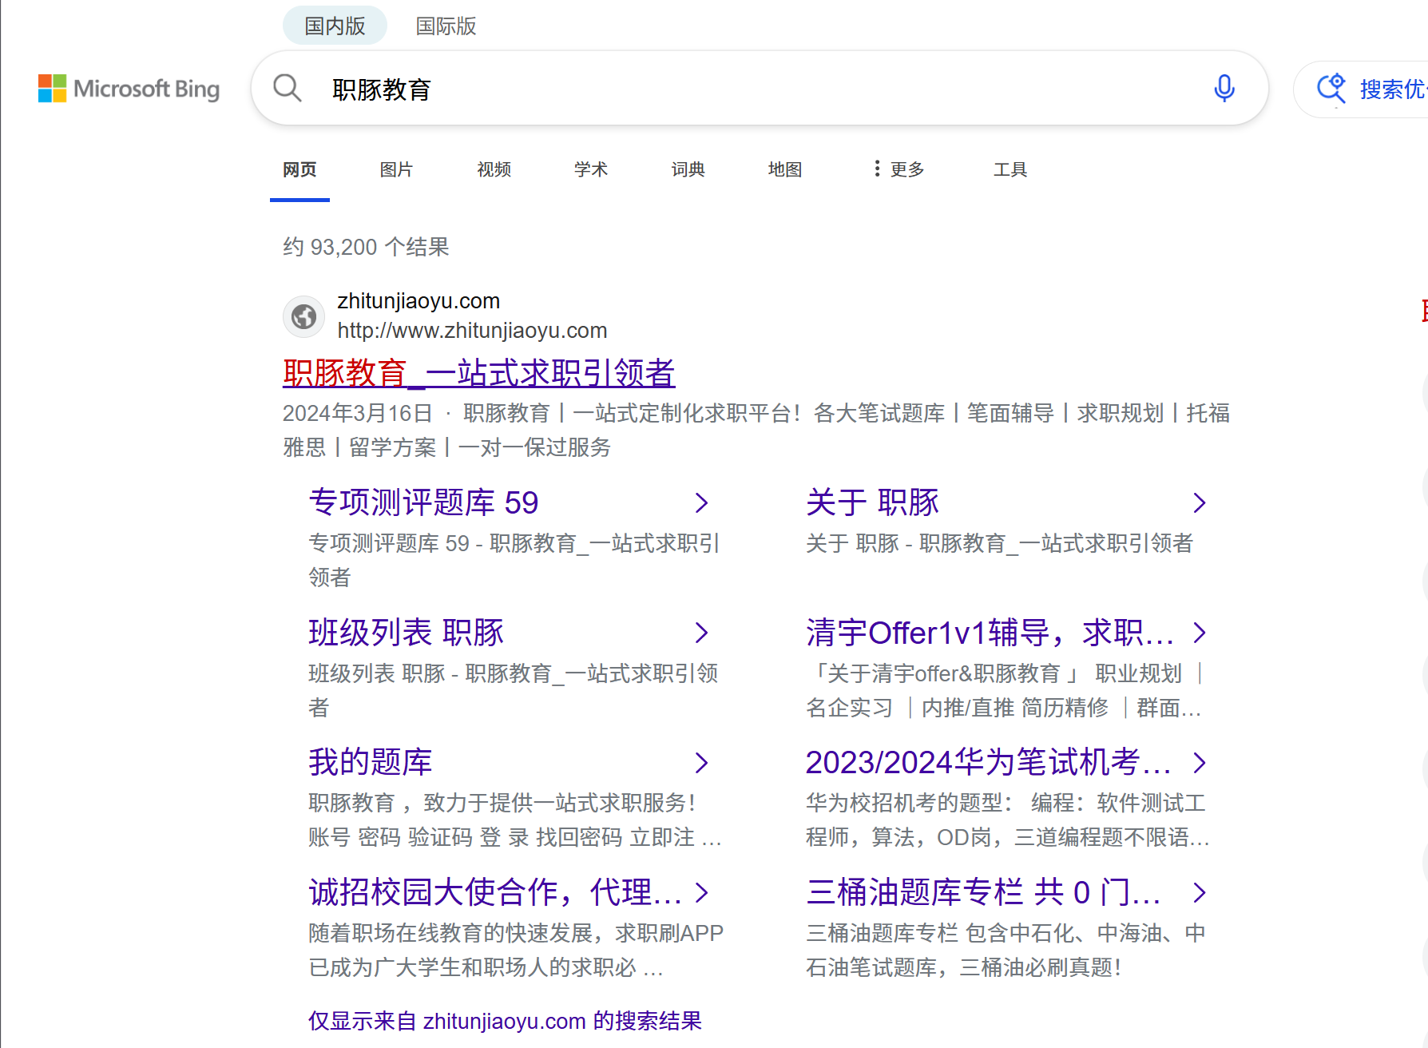
Task: Expand the 三桶油题库专栏 chevron
Action: pos(1199,892)
